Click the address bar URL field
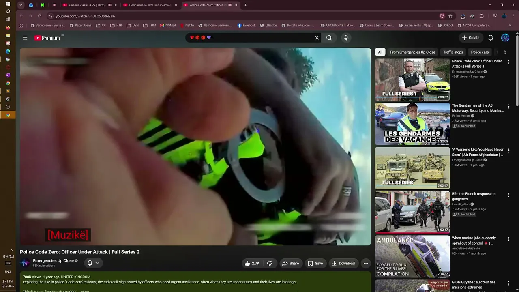 click(243, 16)
